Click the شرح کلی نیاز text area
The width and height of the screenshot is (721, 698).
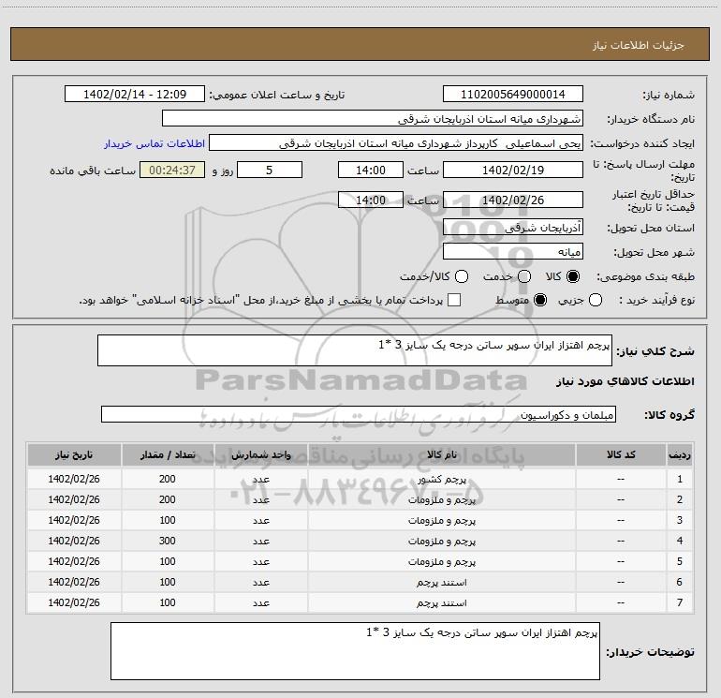(x=355, y=350)
